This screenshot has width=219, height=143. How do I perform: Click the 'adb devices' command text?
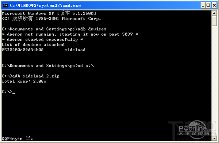point(92,29)
